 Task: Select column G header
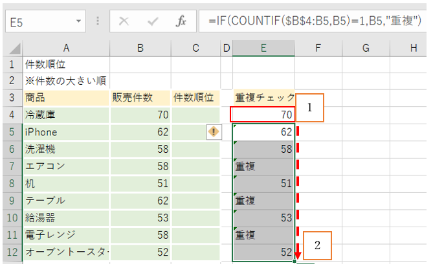pos(365,48)
